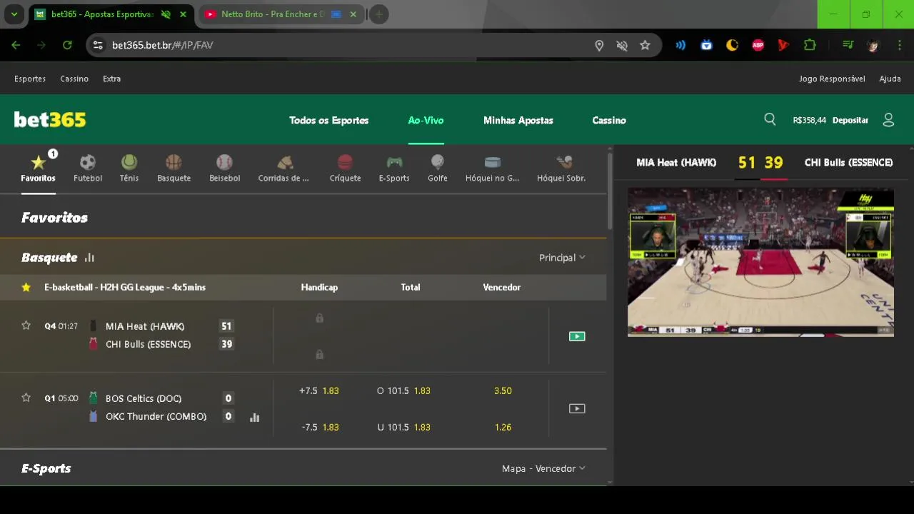Click the site information icon in address bar
914x514 pixels.
[99, 45]
